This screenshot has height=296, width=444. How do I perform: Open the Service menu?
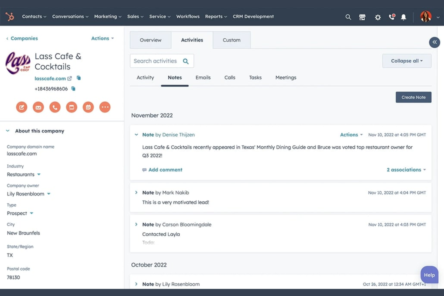pyautogui.click(x=160, y=16)
